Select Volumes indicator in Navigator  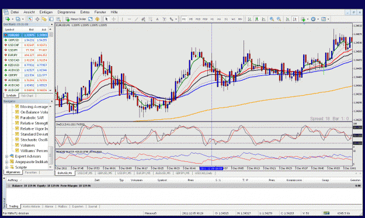(27, 146)
